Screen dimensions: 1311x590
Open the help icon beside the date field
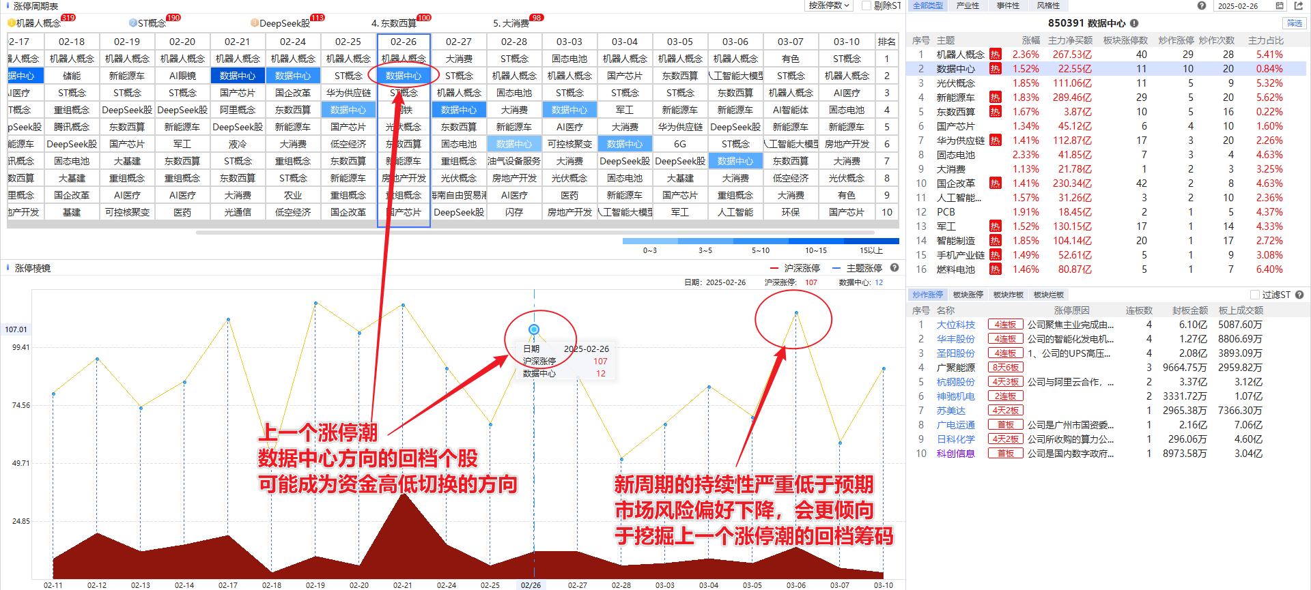point(1202,5)
